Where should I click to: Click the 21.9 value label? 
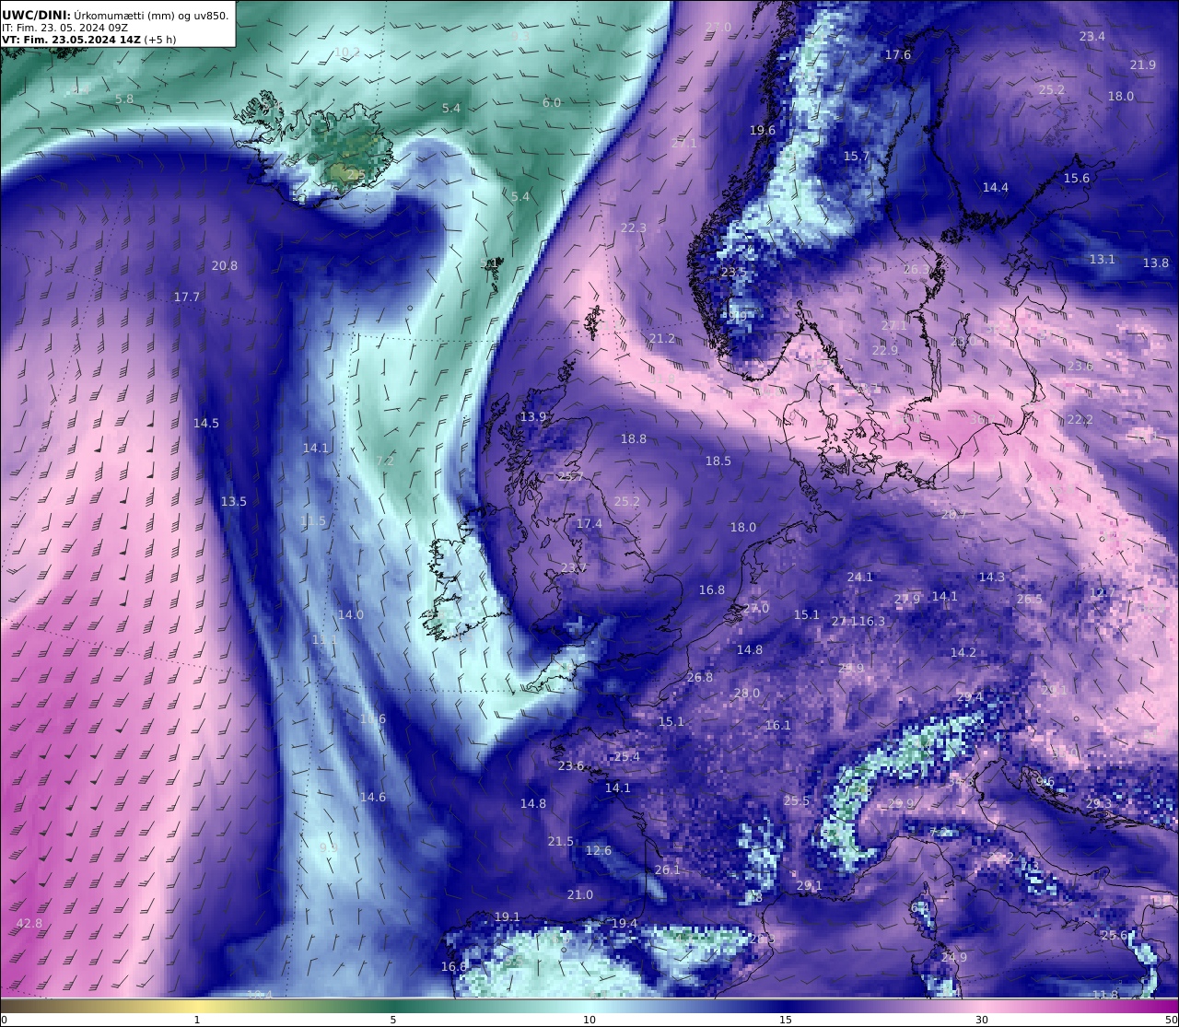pyautogui.click(x=1142, y=64)
